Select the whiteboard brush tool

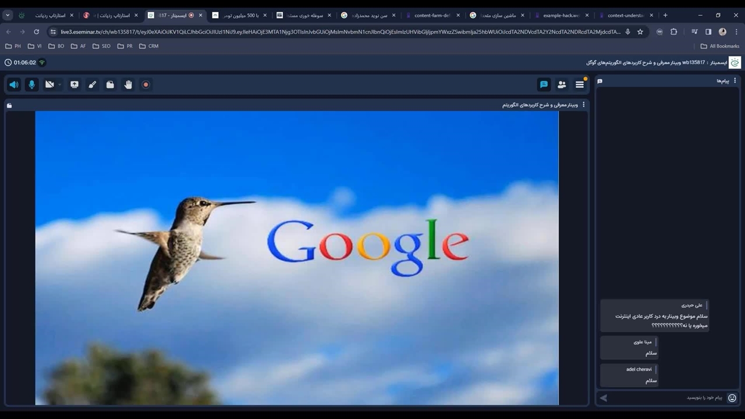(92, 85)
